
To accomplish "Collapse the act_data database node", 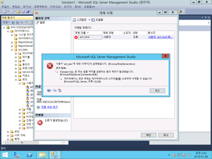I will click(12, 50).
